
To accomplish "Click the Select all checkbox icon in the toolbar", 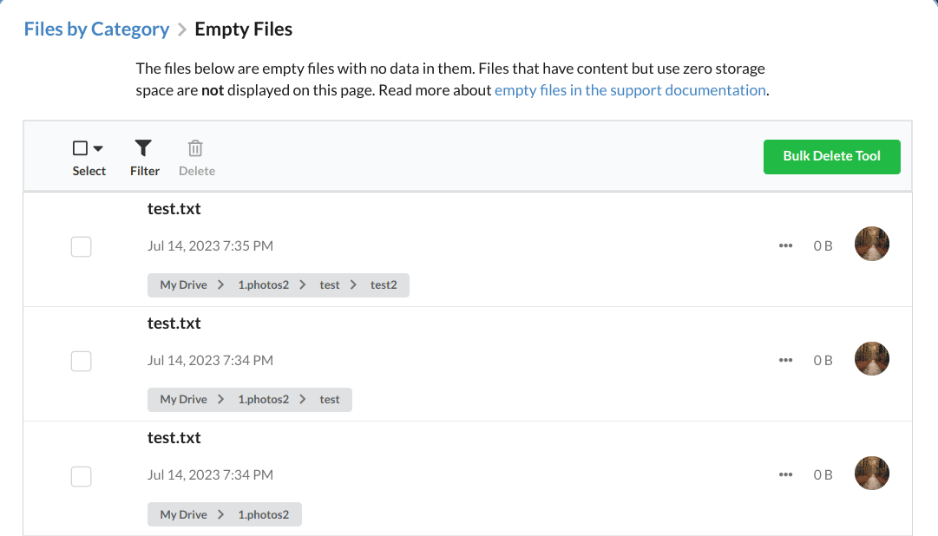I will pyautogui.click(x=80, y=147).
